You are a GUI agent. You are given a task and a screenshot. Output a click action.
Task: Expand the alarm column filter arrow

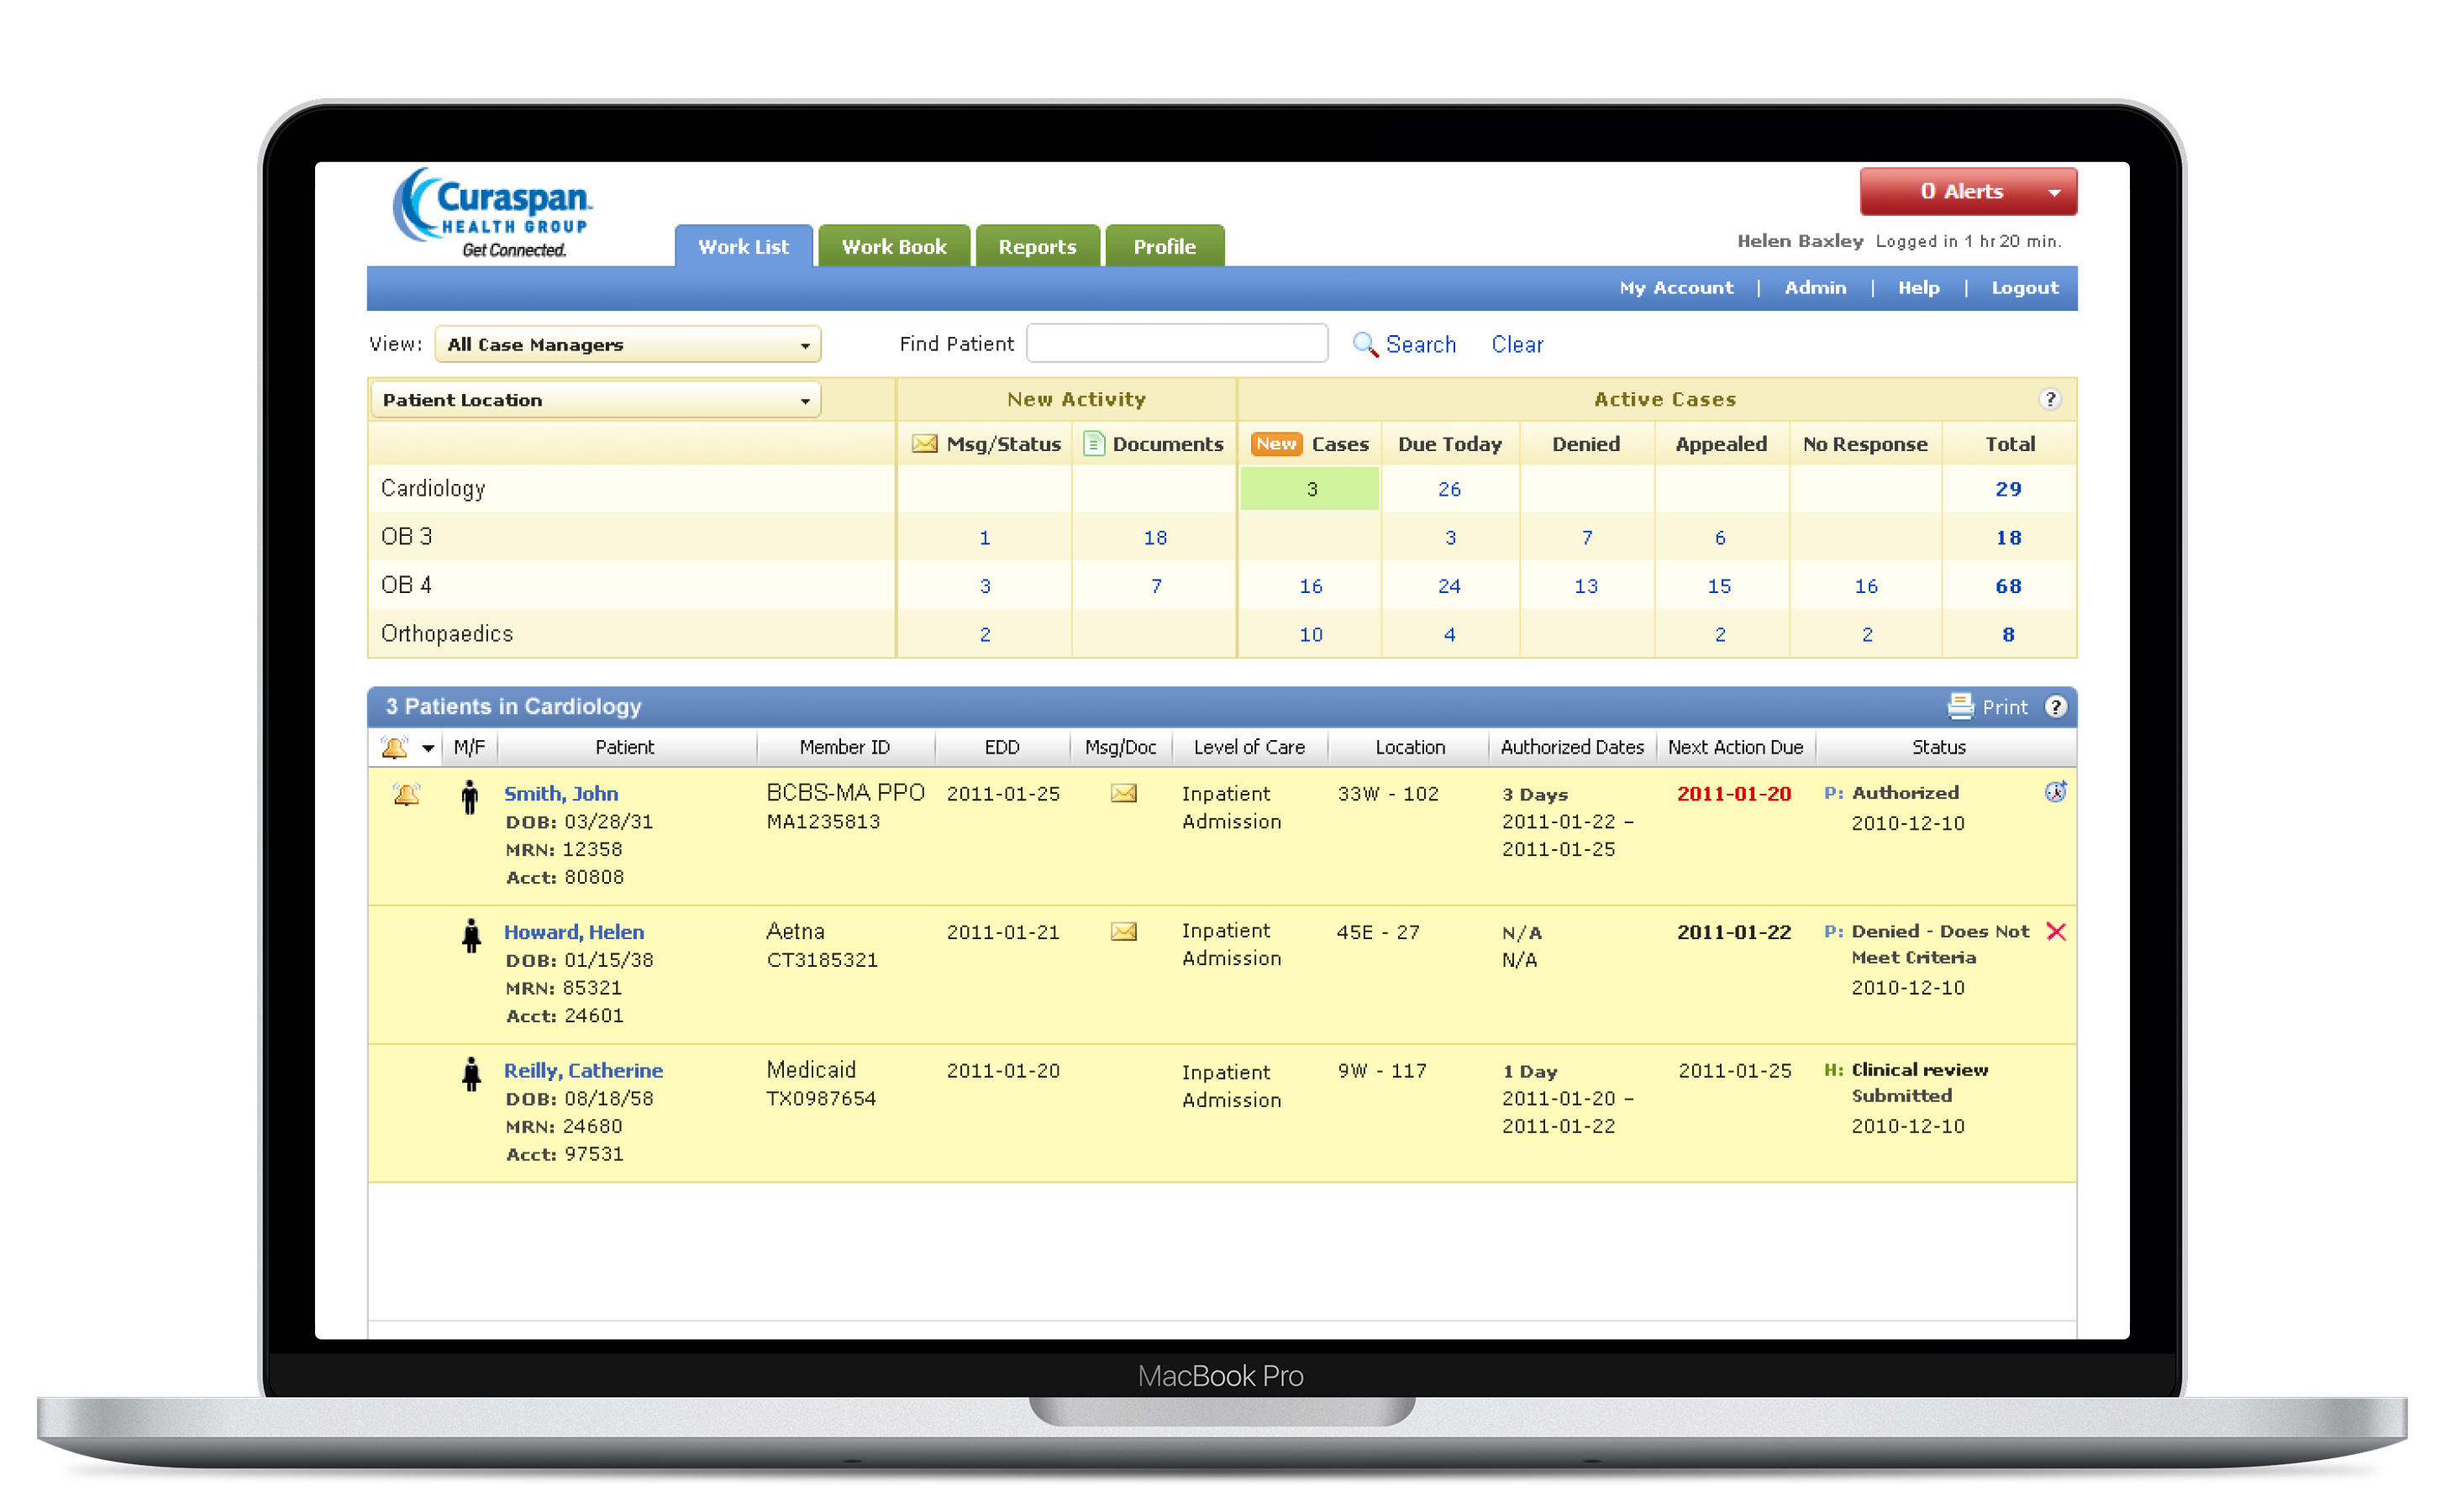pyautogui.click(x=428, y=747)
